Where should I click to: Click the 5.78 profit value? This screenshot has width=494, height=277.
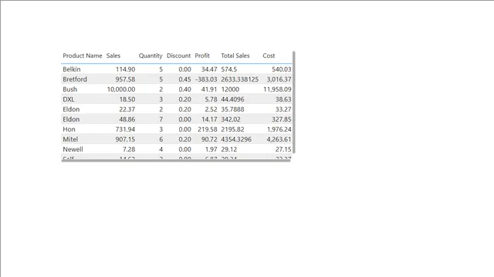click(211, 99)
